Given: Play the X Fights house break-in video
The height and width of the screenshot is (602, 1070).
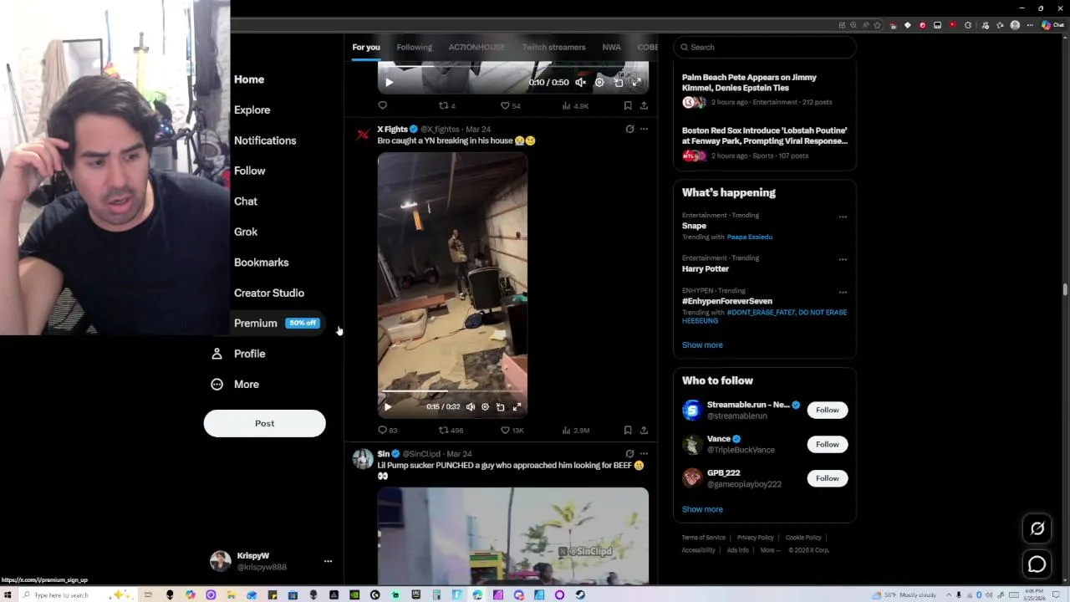Looking at the screenshot, I should click(x=387, y=407).
